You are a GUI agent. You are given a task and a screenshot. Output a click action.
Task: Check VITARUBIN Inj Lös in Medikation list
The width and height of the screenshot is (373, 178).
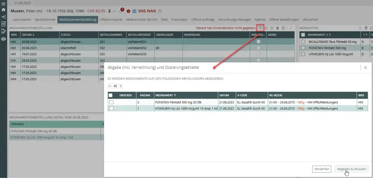pos(303,54)
